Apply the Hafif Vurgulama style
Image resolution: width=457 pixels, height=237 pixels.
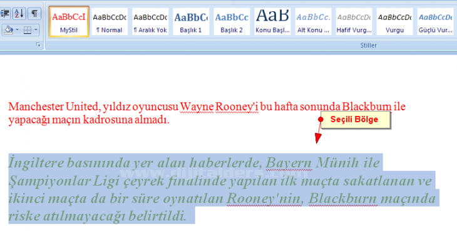354,21
